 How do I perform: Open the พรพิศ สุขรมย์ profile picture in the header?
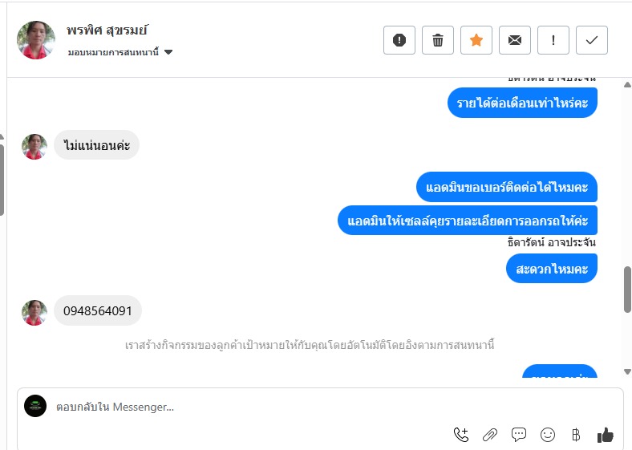(36, 40)
